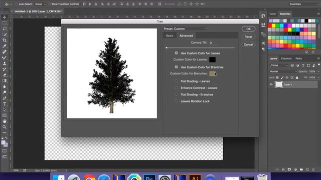Select the Gradient tool
The width and height of the screenshot is (321, 180).
5,80
